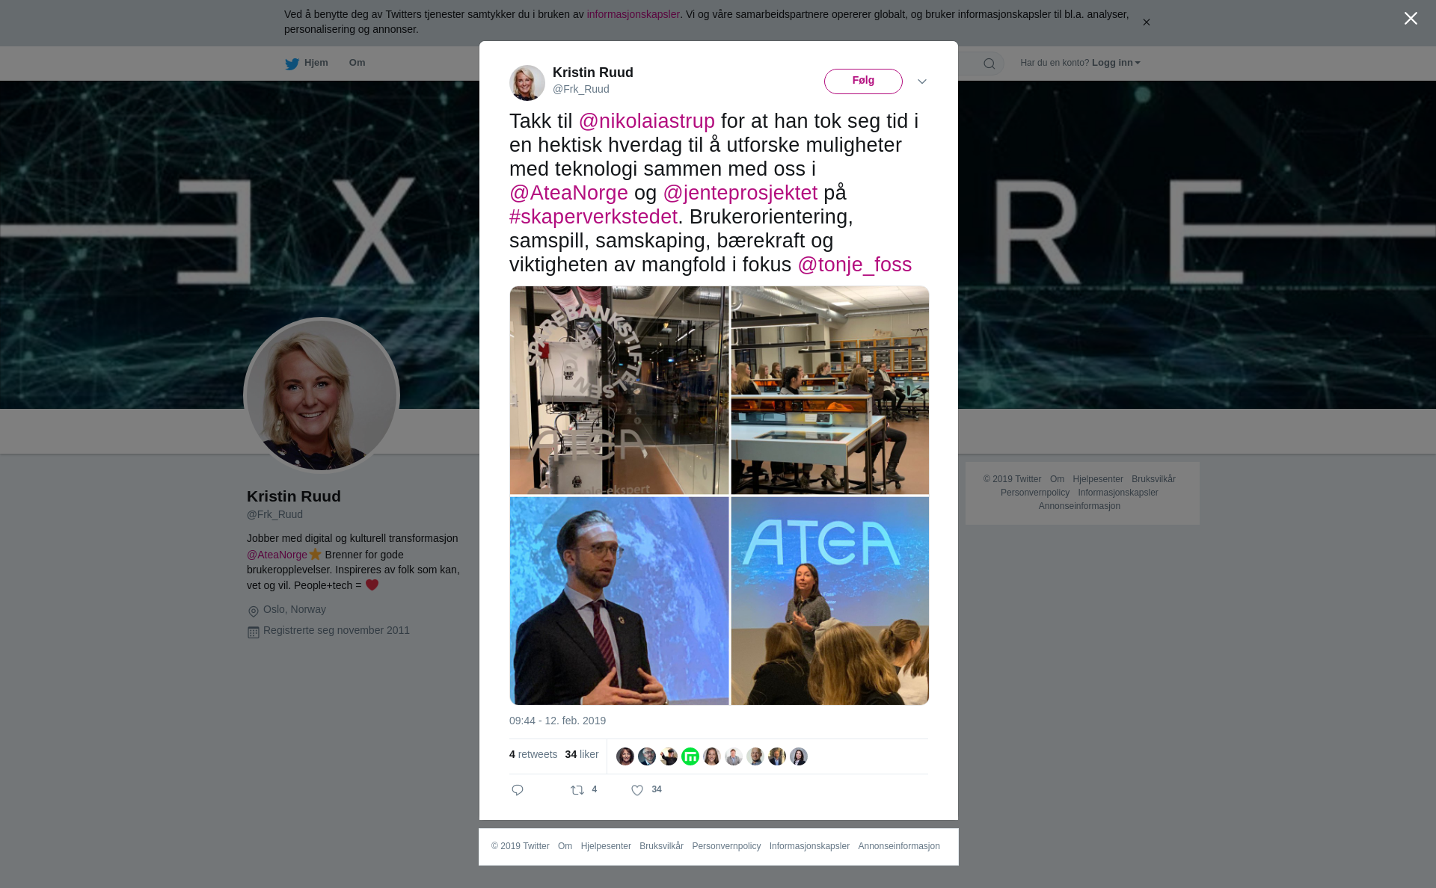Image resolution: width=1436 pixels, height=888 pixels.
Task: Open the #skaperverkstedet hashtag link
Action: (x=593, y=217)
